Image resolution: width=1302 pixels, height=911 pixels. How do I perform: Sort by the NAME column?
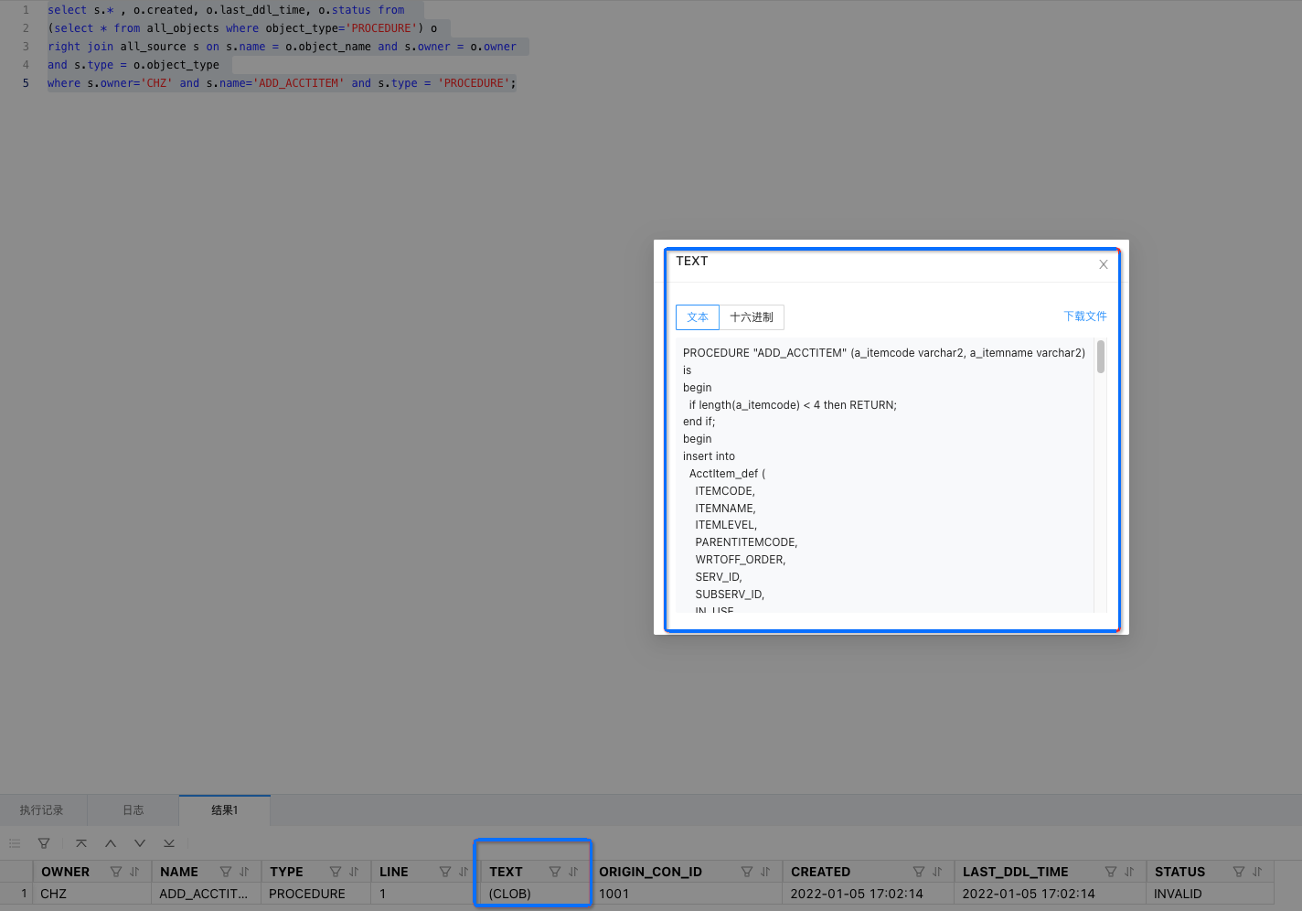point(244,872)
